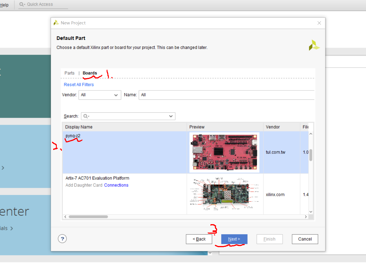The width and height of the screenshot is (366, 269).
Task: Click the Quick Access magnifier icon
Action: [22, 4]
